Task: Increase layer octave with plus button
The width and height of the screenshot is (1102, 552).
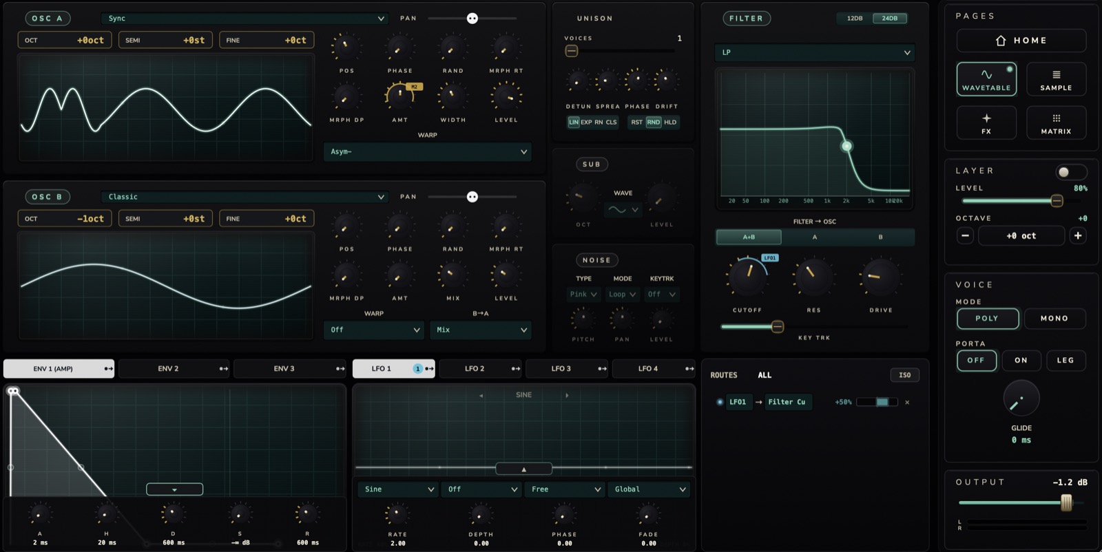Action: 1078,235
